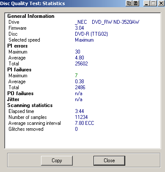Click the elapsed time value 3:44
Image resolution: width=165 pixels, height=172 pixels.
80,111
